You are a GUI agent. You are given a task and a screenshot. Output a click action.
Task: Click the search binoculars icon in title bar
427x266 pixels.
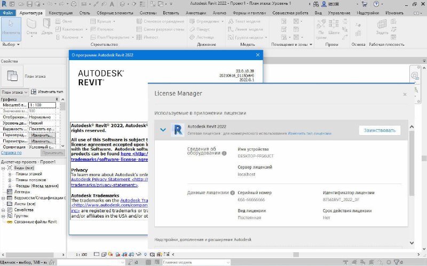coord(316,4)
